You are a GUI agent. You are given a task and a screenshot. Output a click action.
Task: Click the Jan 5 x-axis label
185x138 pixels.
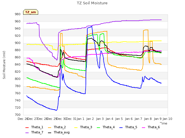[x=119, y=119]
